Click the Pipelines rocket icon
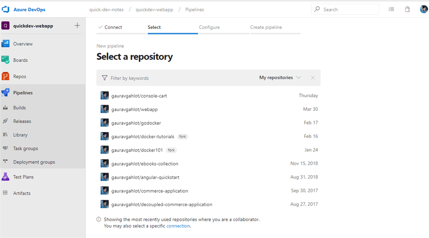The height and width of the screenshot is (238, 429). [x=5, y=93]
